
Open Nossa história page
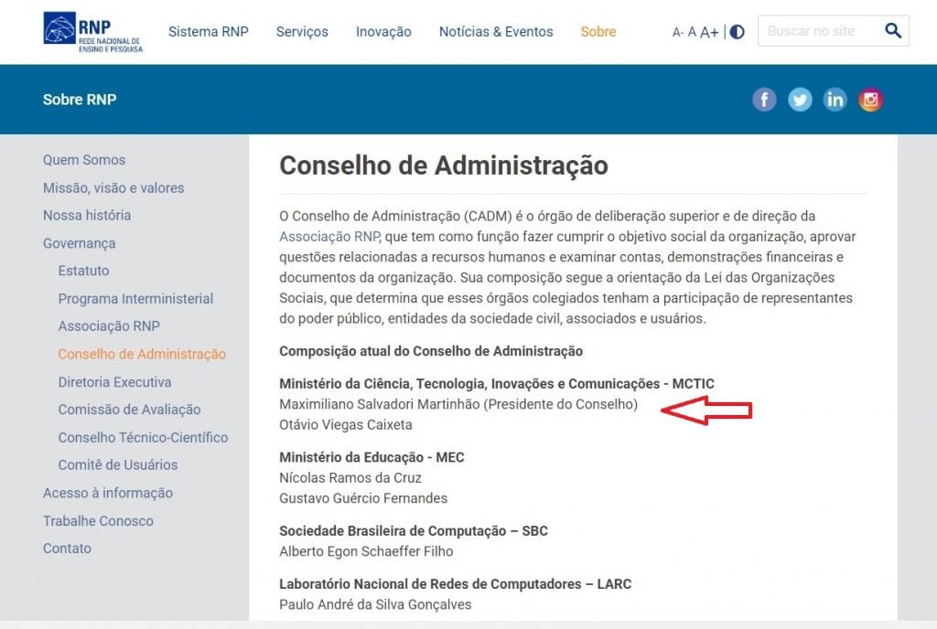click(87, 216)
